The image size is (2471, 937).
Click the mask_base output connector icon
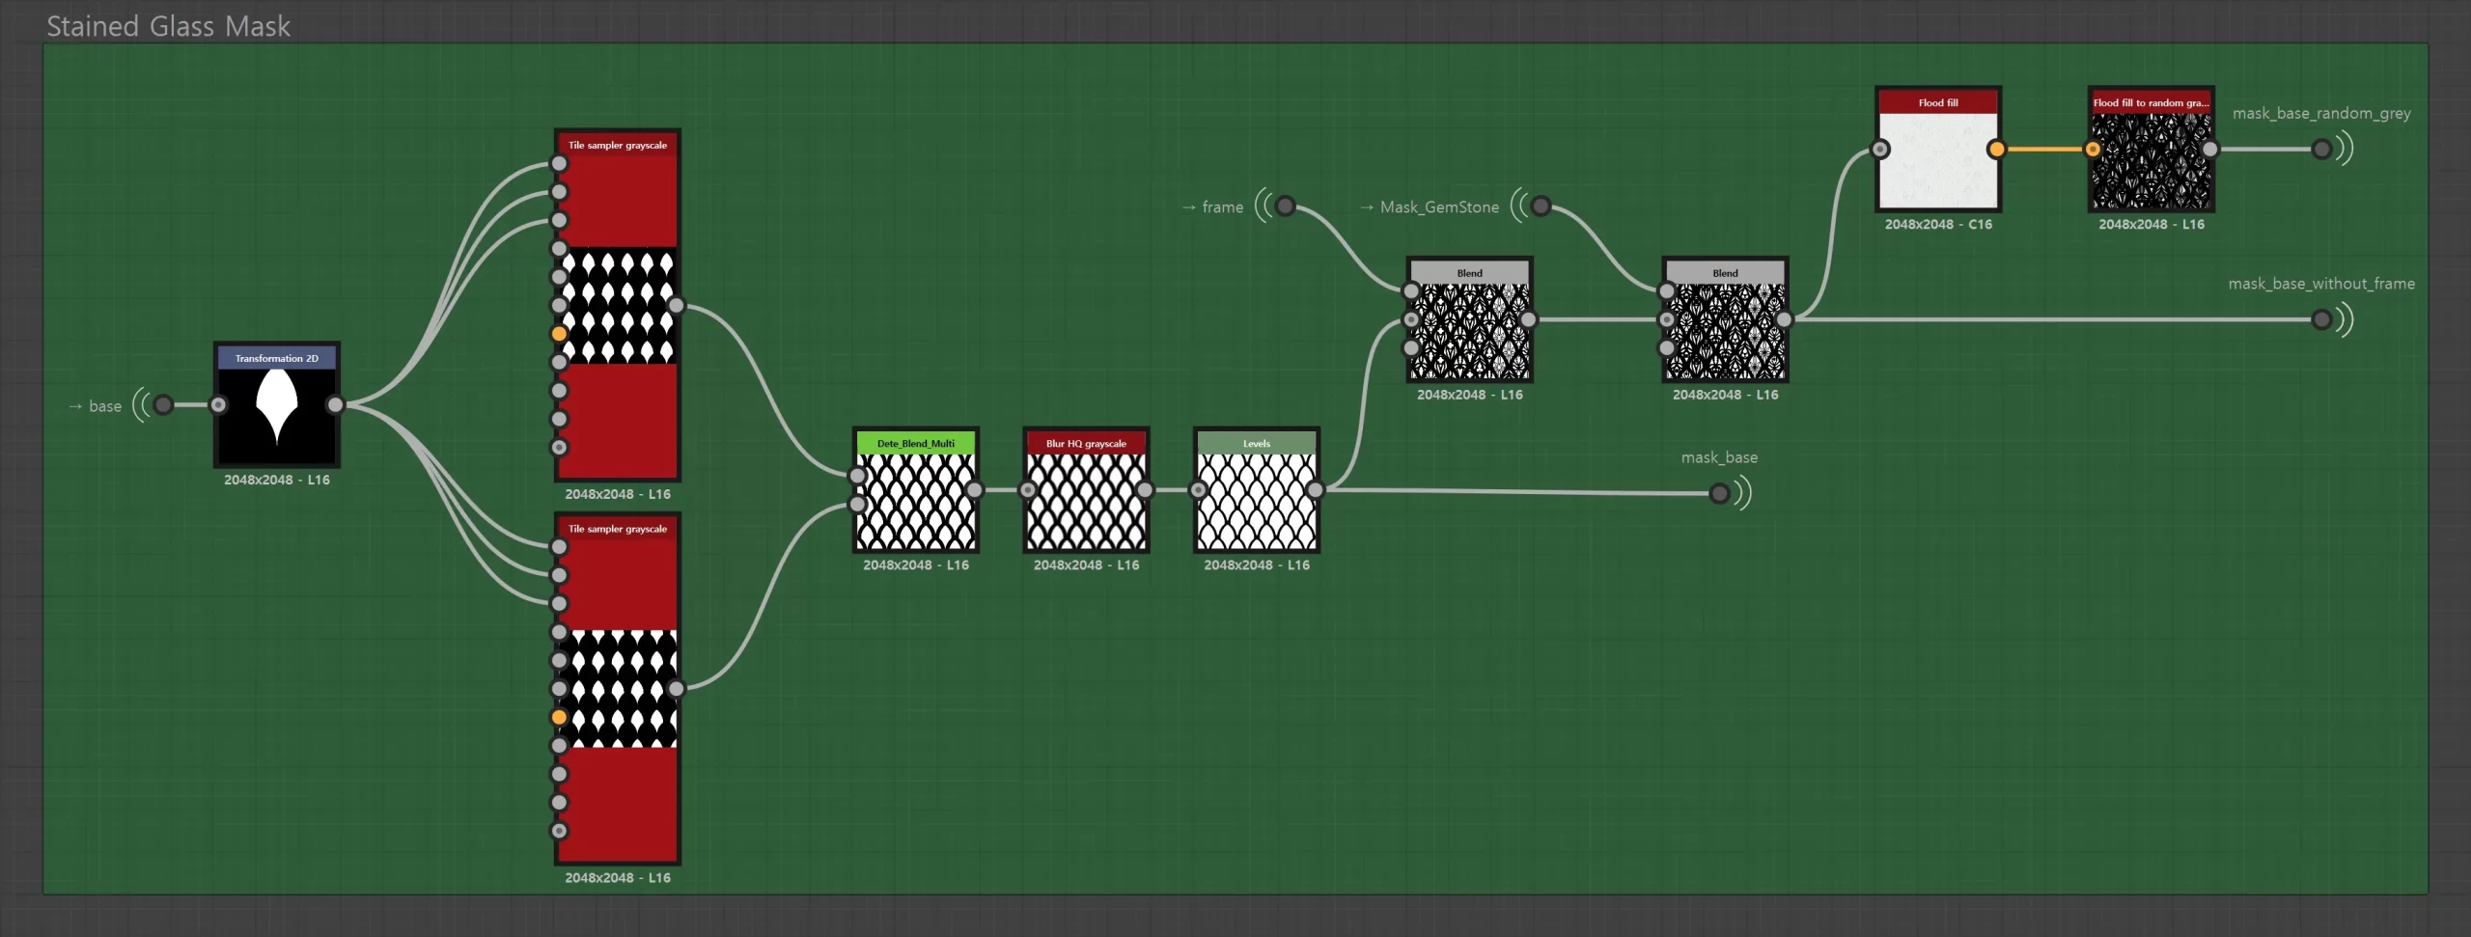tap(1719, 494)
